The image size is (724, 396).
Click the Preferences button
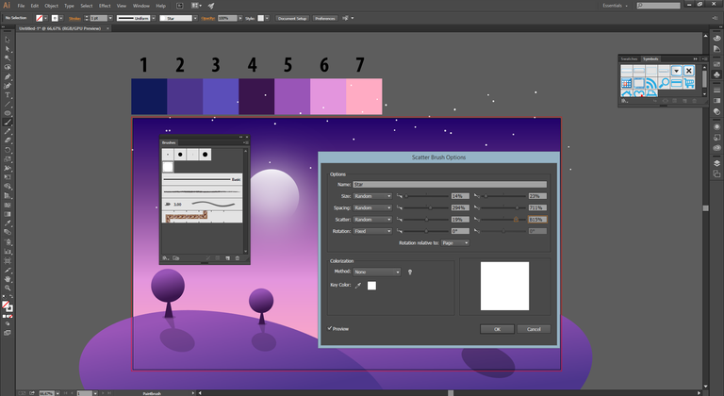(x=325, y=18)
